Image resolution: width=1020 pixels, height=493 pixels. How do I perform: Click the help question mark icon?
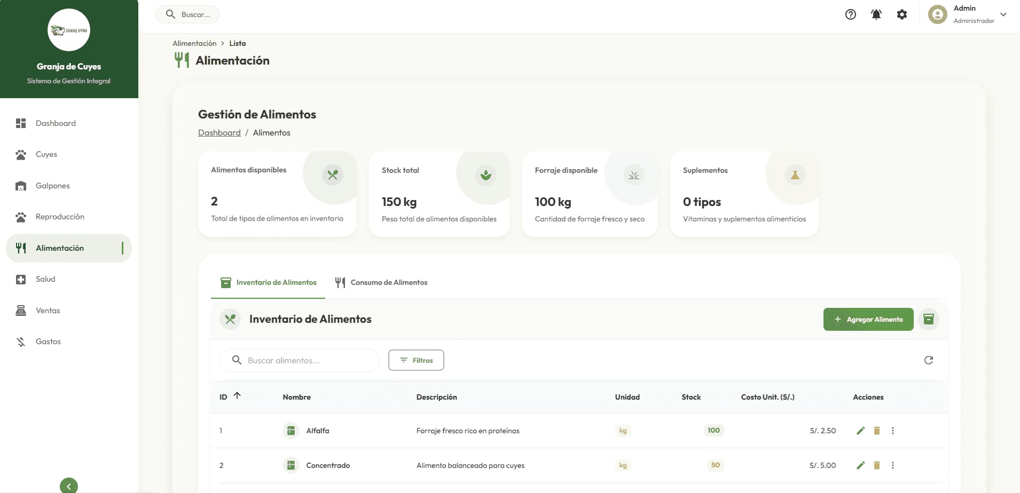click(x=850, y=14)
